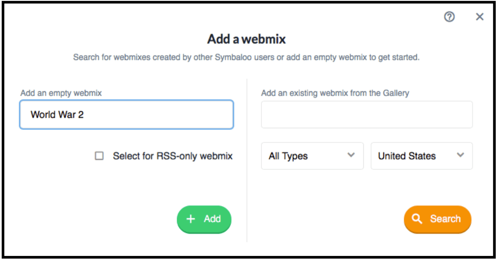Close the Add a webmix dialog
The height and width of the screenshot is (259, 496).
pos(479,17)
